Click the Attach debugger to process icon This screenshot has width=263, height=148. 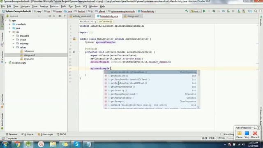[228, 11]
